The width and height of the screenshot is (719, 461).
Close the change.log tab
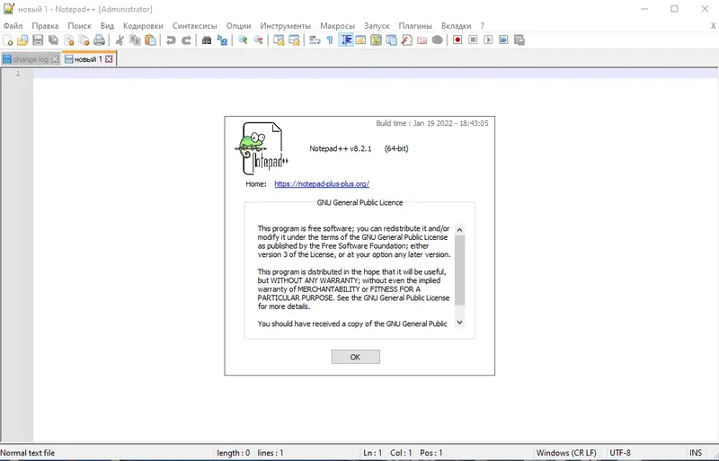[55, 58]
